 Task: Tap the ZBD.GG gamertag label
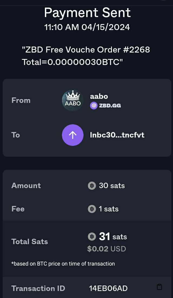click(110, 106)
